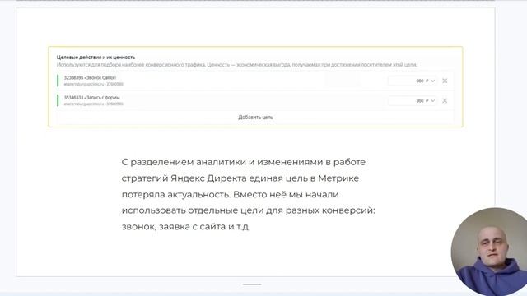This screenshot has height=296, width=527.
Task: Click the description starting with Используются для подбора
Action: pyautogui.click(x=237, y=65)
